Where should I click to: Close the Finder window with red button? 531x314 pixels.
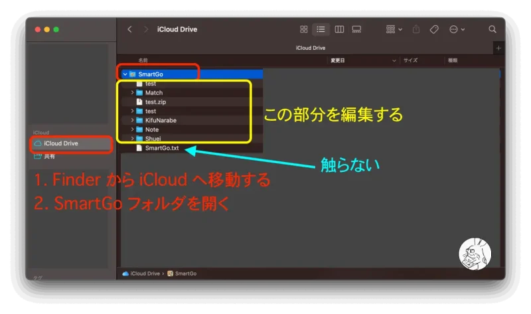(x=38, y=29)
